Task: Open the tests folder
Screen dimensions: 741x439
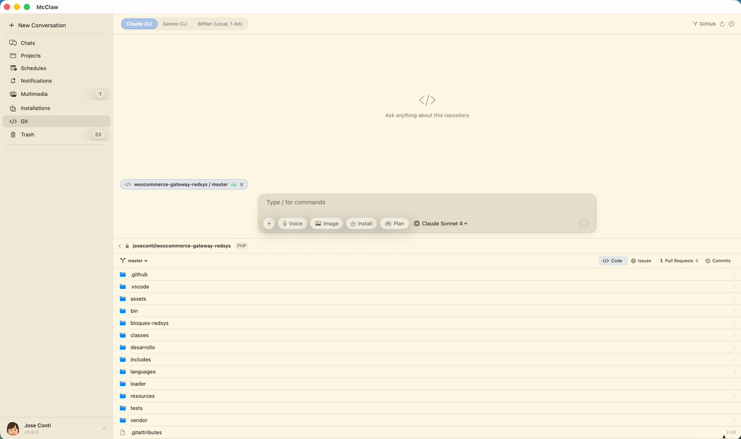Action: click(x=427, y=408)
